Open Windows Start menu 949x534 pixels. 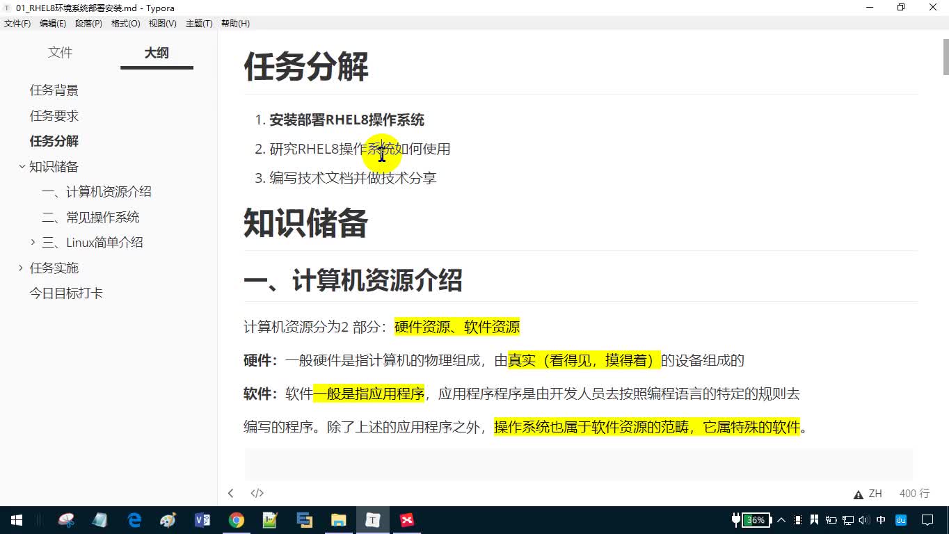point(17,519)
